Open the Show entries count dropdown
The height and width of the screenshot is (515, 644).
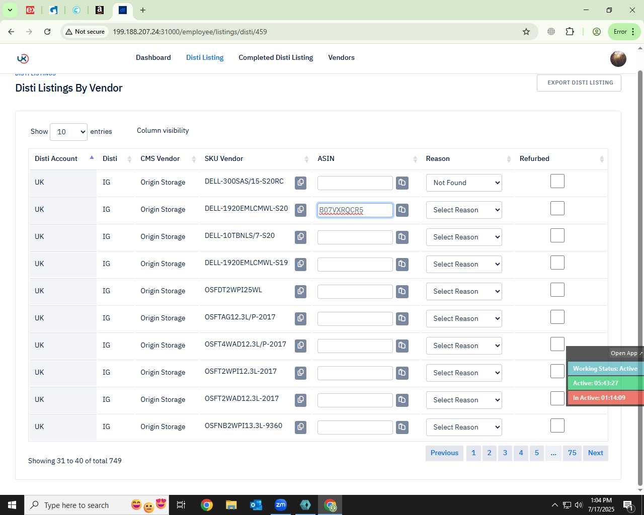coord(68,132)
